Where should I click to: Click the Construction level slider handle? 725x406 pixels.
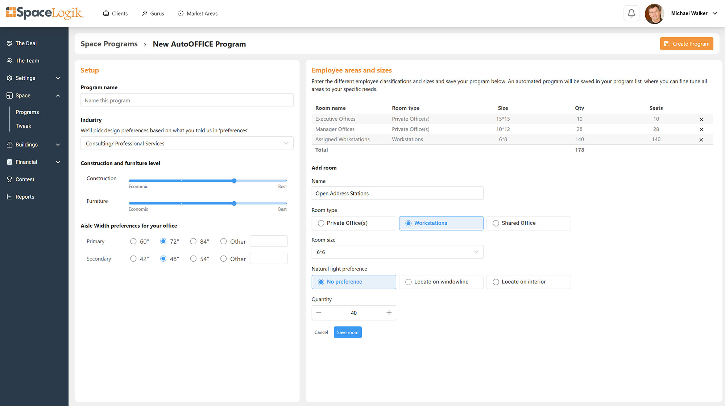(x=234, y=181)
